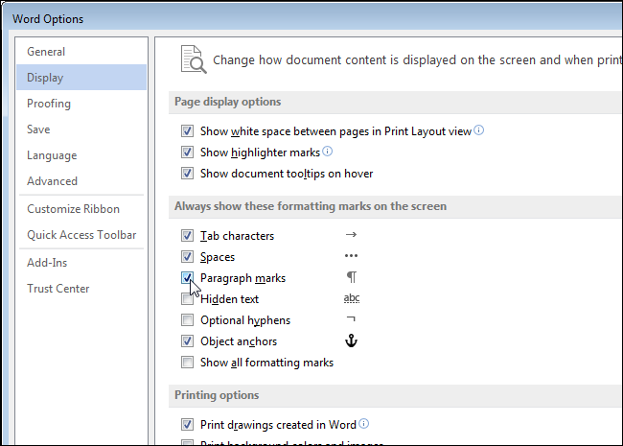The height and width of the screenshot is (446, 623).
Task: Click info icon beside Print drawings option
Action: click(365, 423)
